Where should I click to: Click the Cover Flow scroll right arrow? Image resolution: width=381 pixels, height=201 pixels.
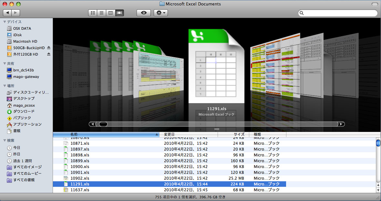(x=341, y=124)
